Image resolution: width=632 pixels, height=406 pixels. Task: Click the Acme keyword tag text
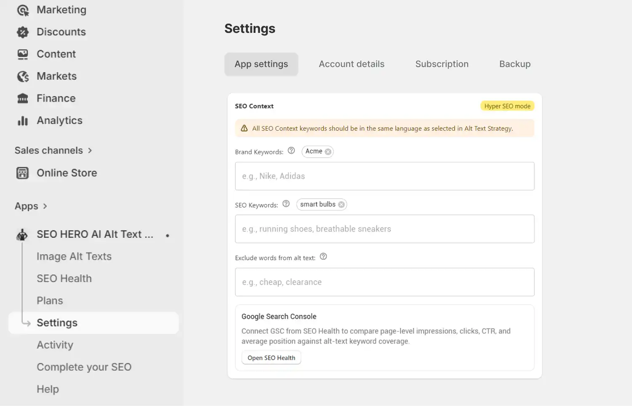pos(313,151)
